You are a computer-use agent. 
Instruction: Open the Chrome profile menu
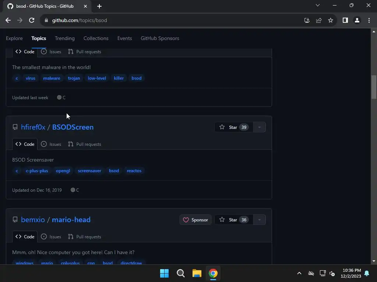tap(357, 21)
